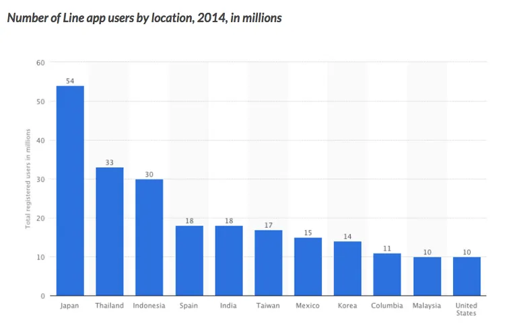Click the India axis label
This screenshot has height=330, width=511.
point(228,306)
